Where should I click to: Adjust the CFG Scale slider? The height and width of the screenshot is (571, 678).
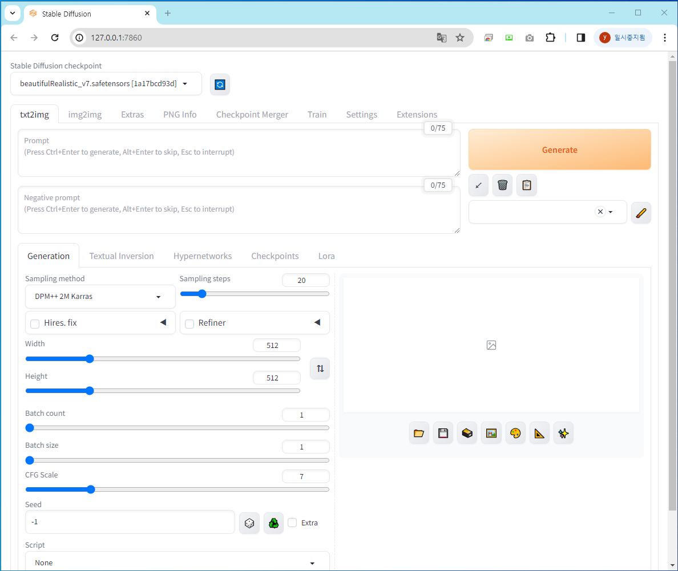(177, 489)
